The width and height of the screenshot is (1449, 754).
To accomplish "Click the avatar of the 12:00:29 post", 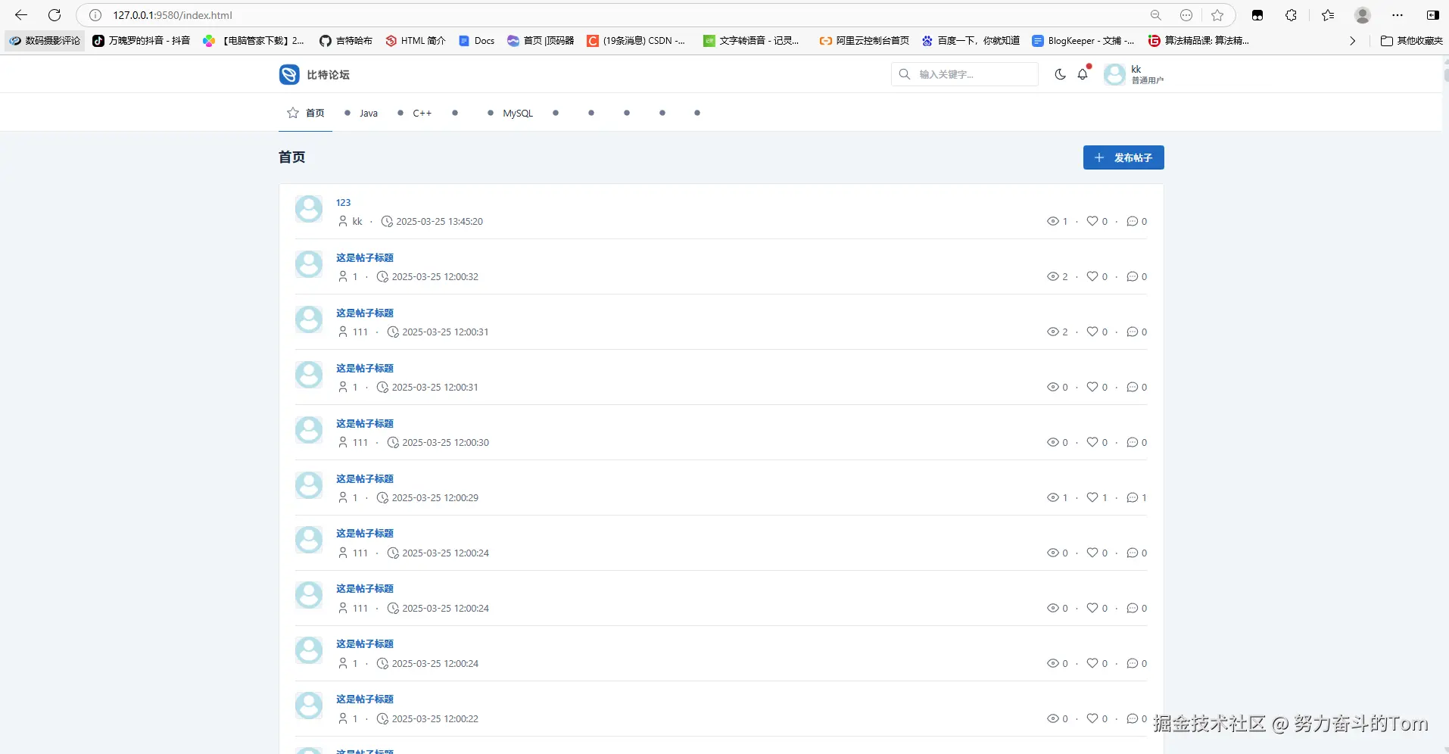I will (x=309, y=485).
